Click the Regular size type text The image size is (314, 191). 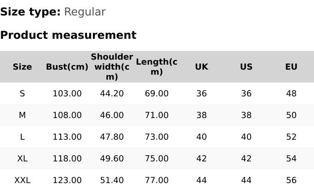point(85,12)
